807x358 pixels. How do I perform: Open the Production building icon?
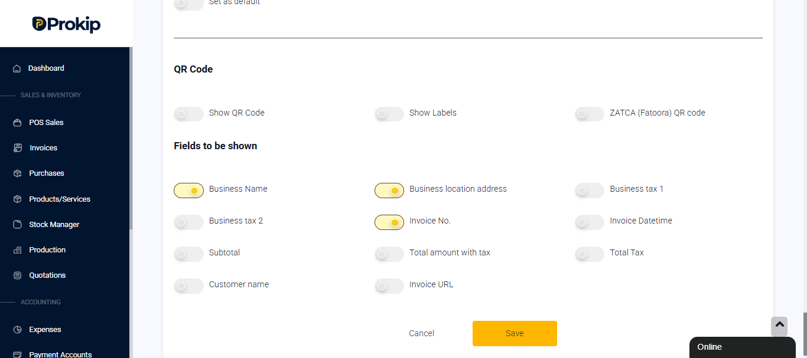click(17, 250)
